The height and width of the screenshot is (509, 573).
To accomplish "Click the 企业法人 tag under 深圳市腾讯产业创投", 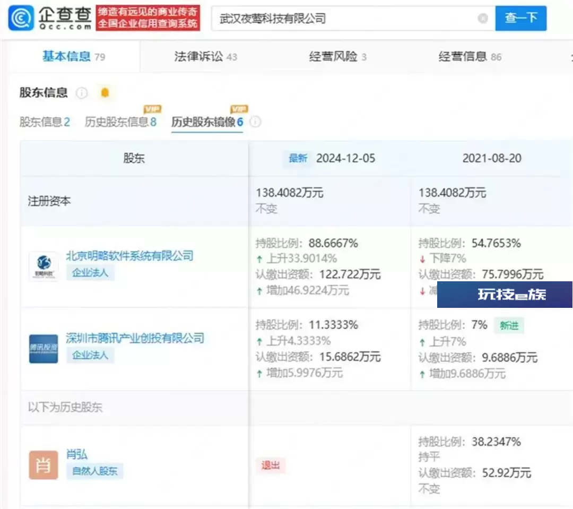I will coord(90,355).
